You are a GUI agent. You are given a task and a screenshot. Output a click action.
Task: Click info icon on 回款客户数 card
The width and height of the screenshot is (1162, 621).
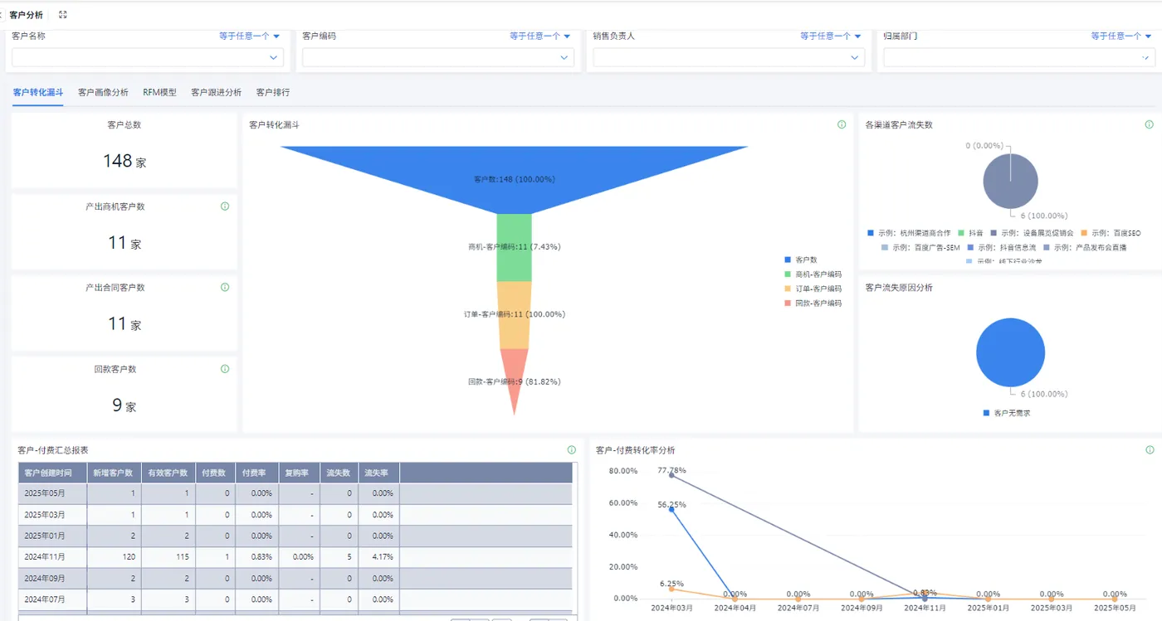click(x=225, y=369)
